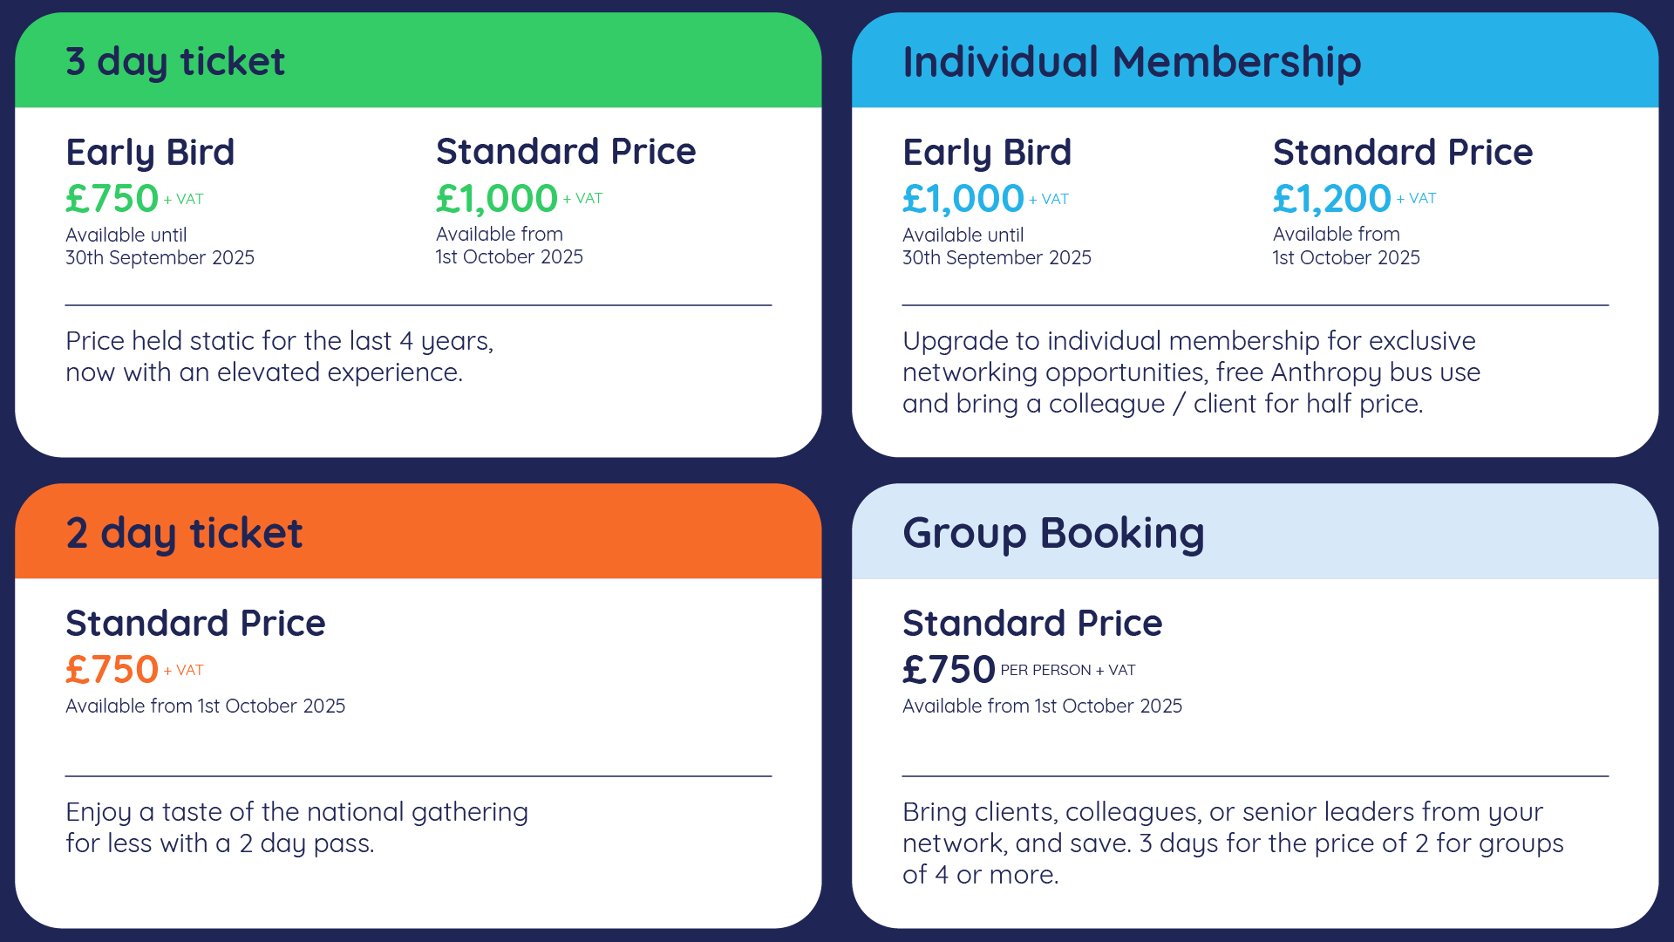
Task: Click Individual Membership Standard Price heading
Action: [1403, 152]
